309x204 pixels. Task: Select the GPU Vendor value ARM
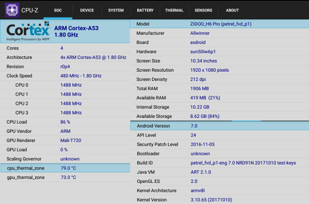click(65, 131)
